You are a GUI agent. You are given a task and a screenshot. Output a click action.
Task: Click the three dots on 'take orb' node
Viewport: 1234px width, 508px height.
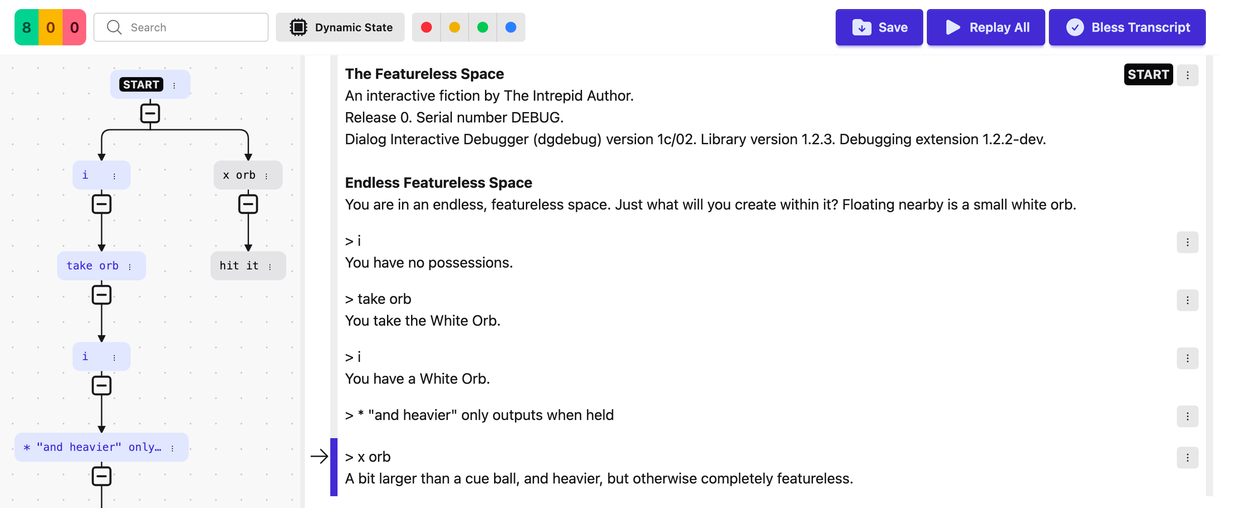[x=130, y=266]
